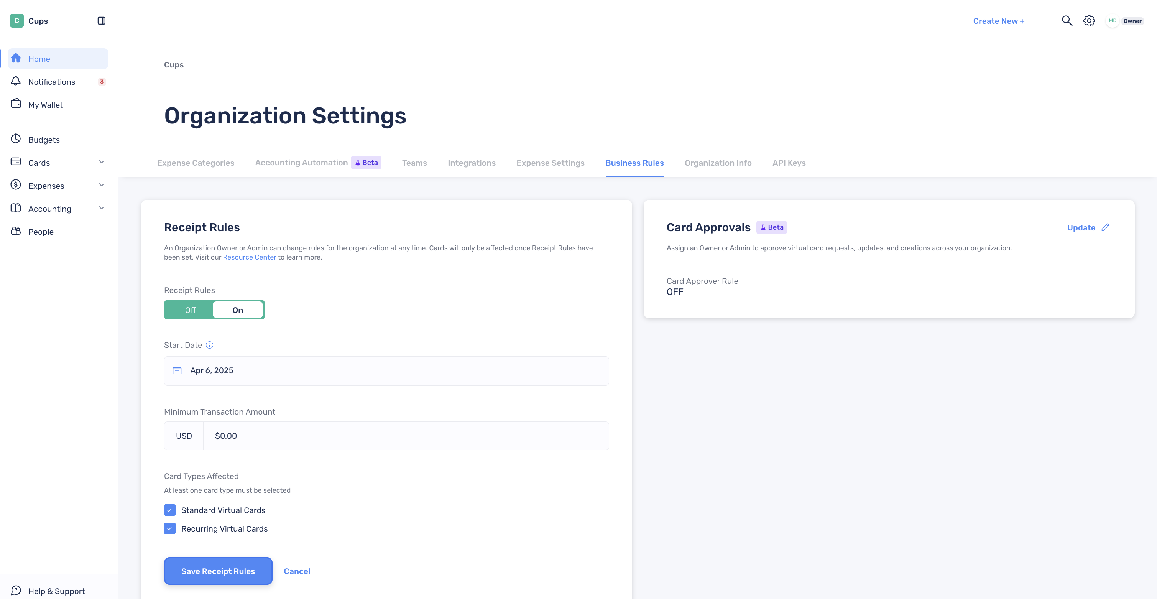This screenshot has width=1157, height=599.
Task: Go to Home in sidebar
Action: click(x=58, y=59)
